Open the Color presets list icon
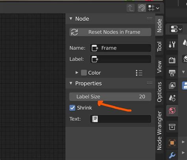Viewport: 187px width, 160px height. pyautogui.click(x=139, y=73)
